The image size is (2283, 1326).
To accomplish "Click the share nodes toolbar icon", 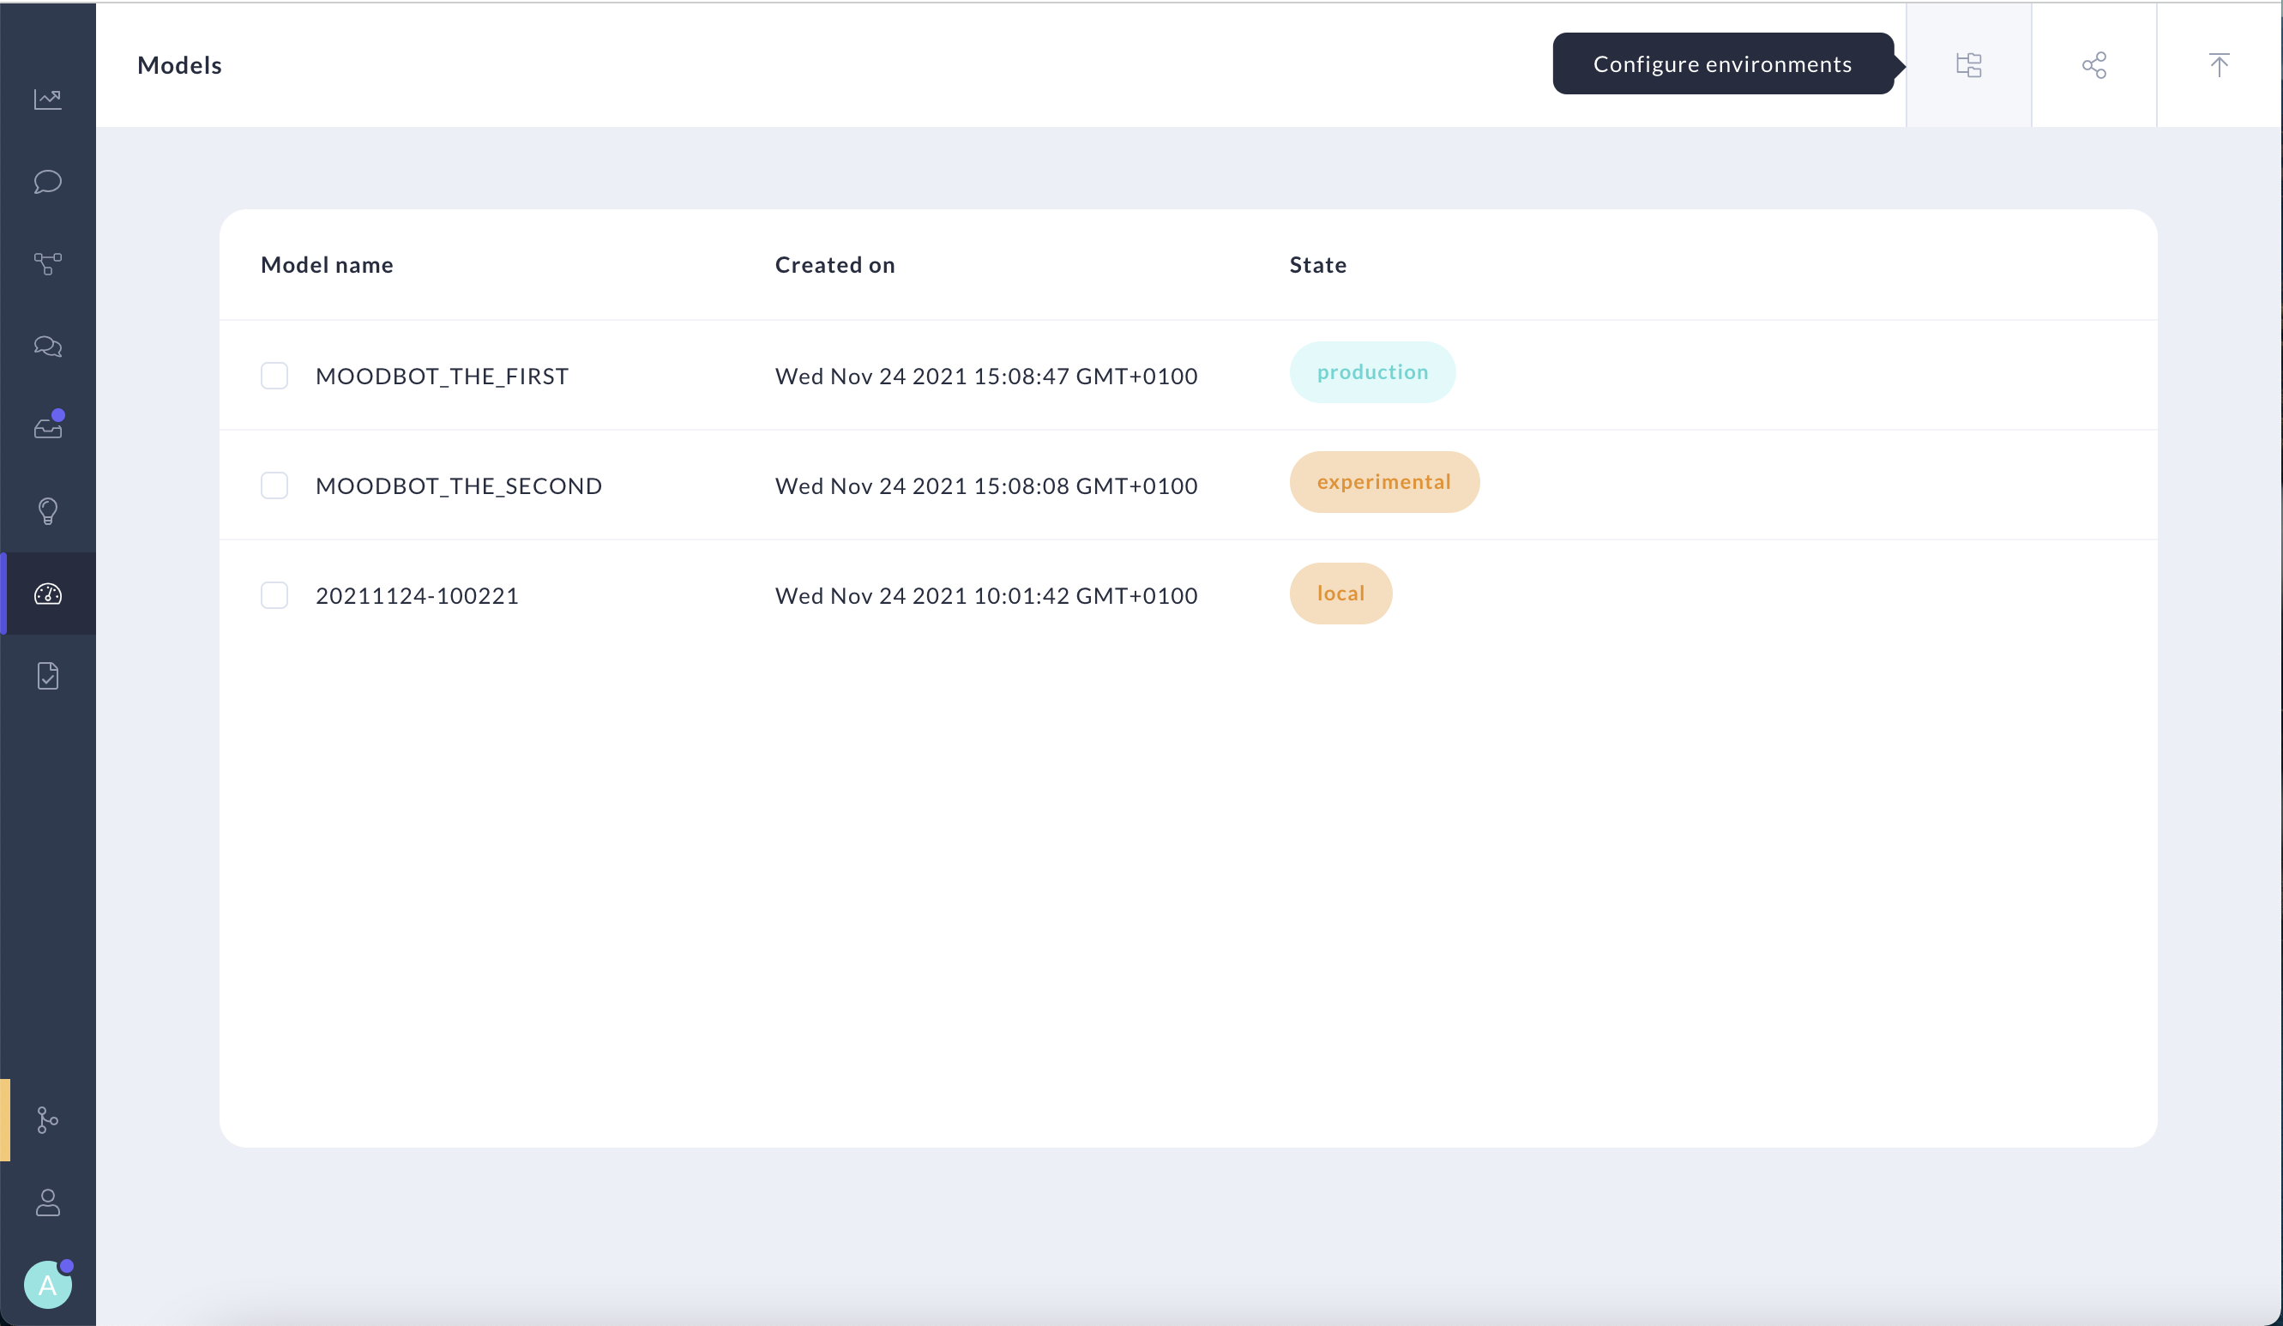I will pyautogui.click(x=2093, y=65).
